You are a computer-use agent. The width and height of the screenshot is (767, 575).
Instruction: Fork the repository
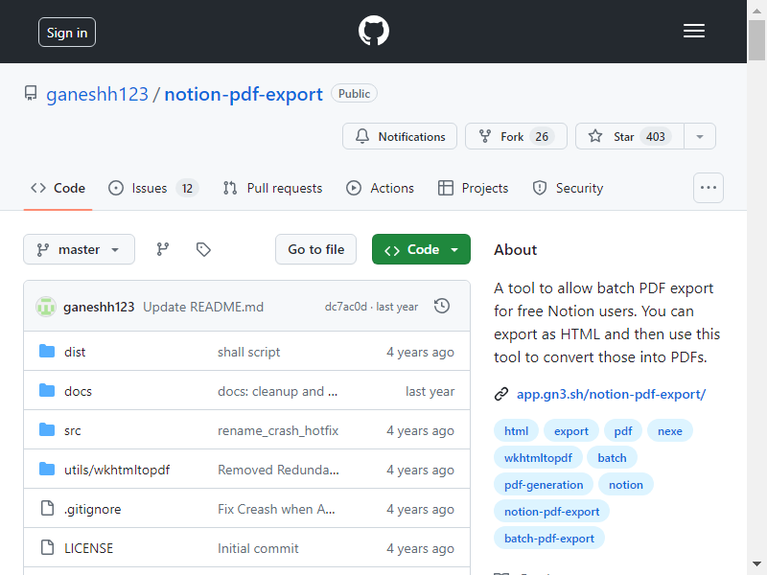[516, 136]
